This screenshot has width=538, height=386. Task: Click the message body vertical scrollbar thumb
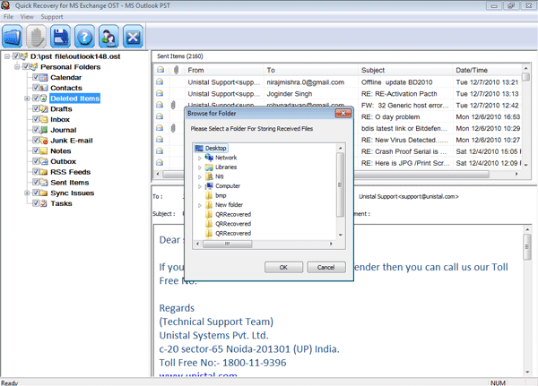[x=527, y=247]
